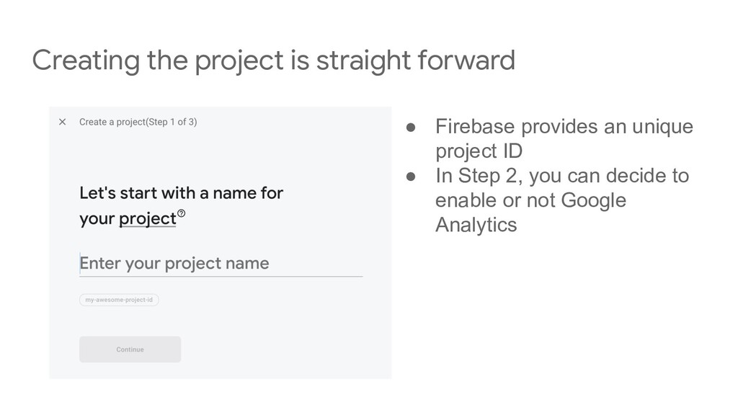Image resolution: width=738 pixels, height=415 pixels.
Task: Click the Let's start with a name heading
Action: 181,205
